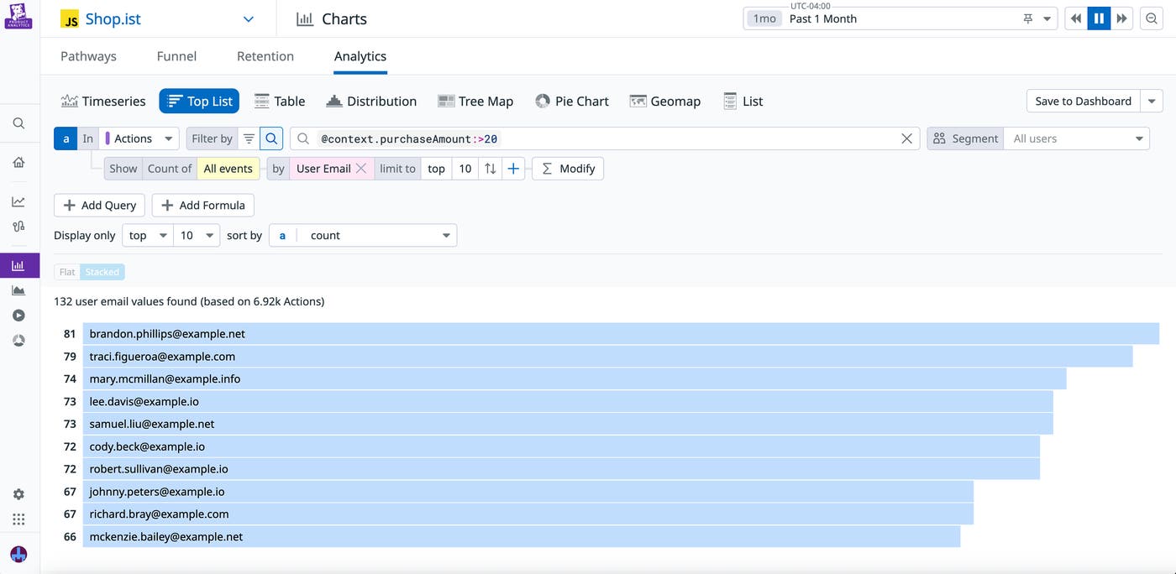This screenshot has width=1176, height=574.
Task: Open the Retention tab
Action: (x=265, y=56)
